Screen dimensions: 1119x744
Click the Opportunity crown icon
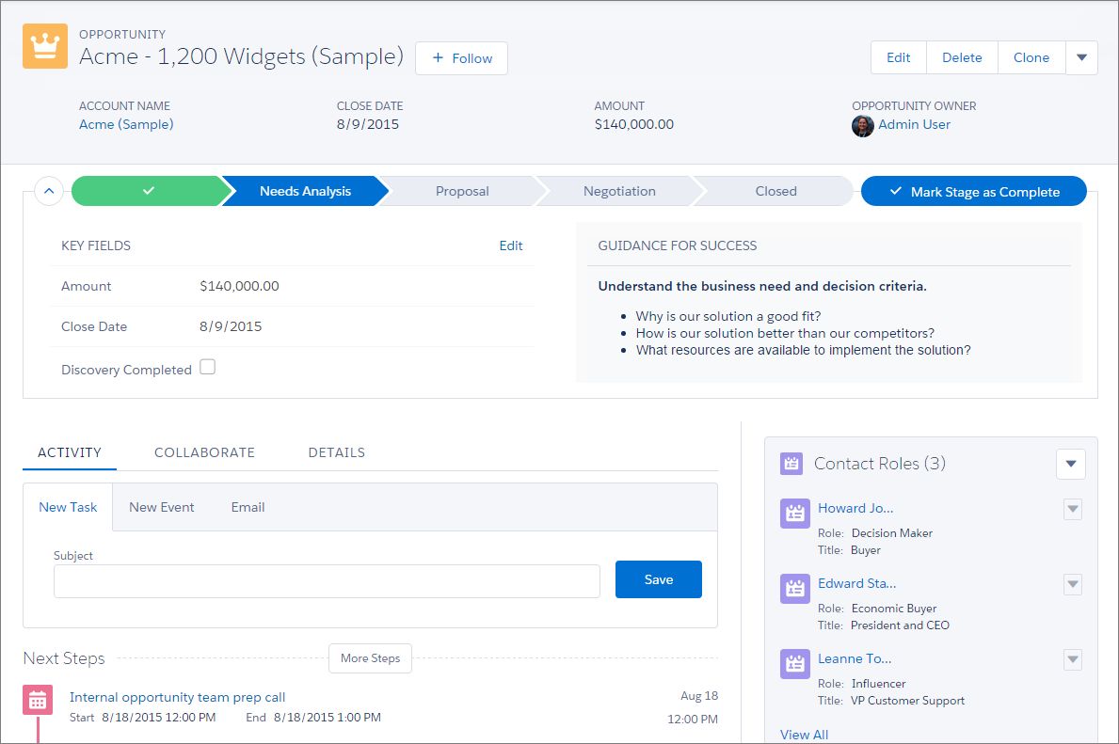[45, 46]
